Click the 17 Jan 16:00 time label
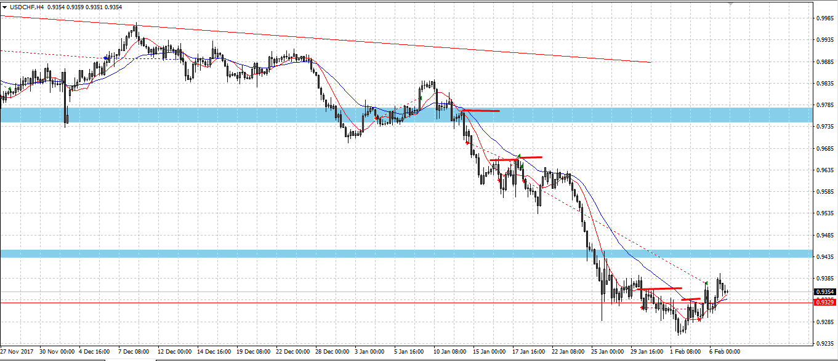838x361 pixels. [528, 352]
